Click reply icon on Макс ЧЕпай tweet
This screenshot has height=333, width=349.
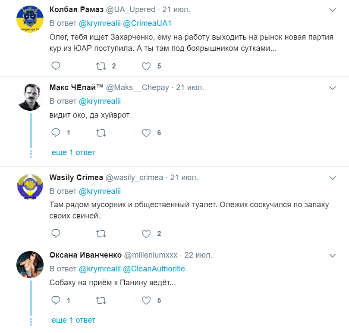tap(56, 133)
